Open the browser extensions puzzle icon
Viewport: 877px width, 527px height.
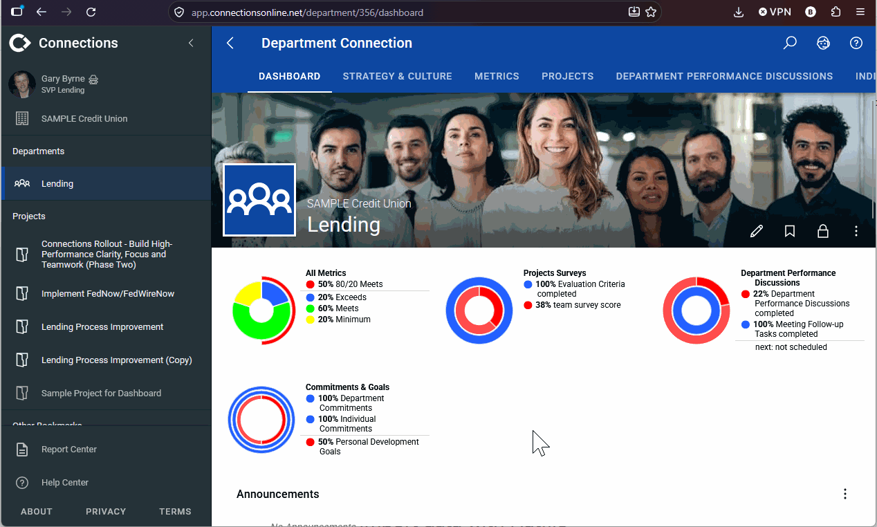836,12
